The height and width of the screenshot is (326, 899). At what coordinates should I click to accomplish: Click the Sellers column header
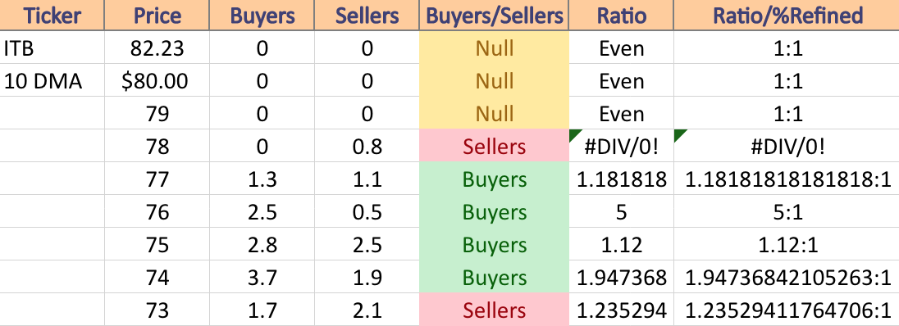click(x=367, y=15)
